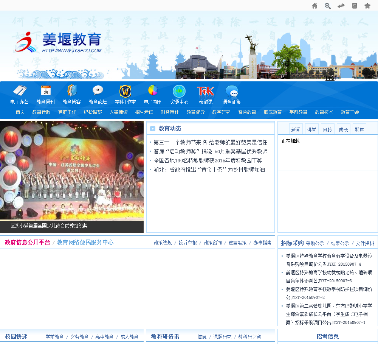Open 首届“启功教师奖”揭晓 article

pyautogui.click(x=211, y=152)
